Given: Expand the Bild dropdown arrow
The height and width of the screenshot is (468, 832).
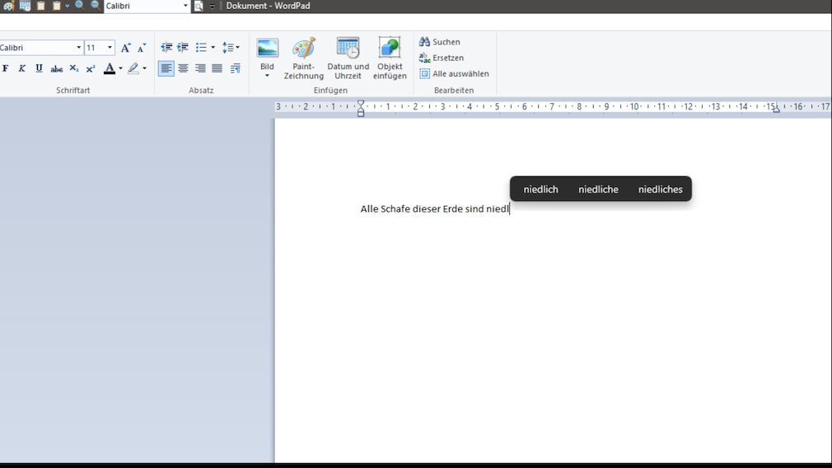Looking at the screenshot, I should pos(267,76).
